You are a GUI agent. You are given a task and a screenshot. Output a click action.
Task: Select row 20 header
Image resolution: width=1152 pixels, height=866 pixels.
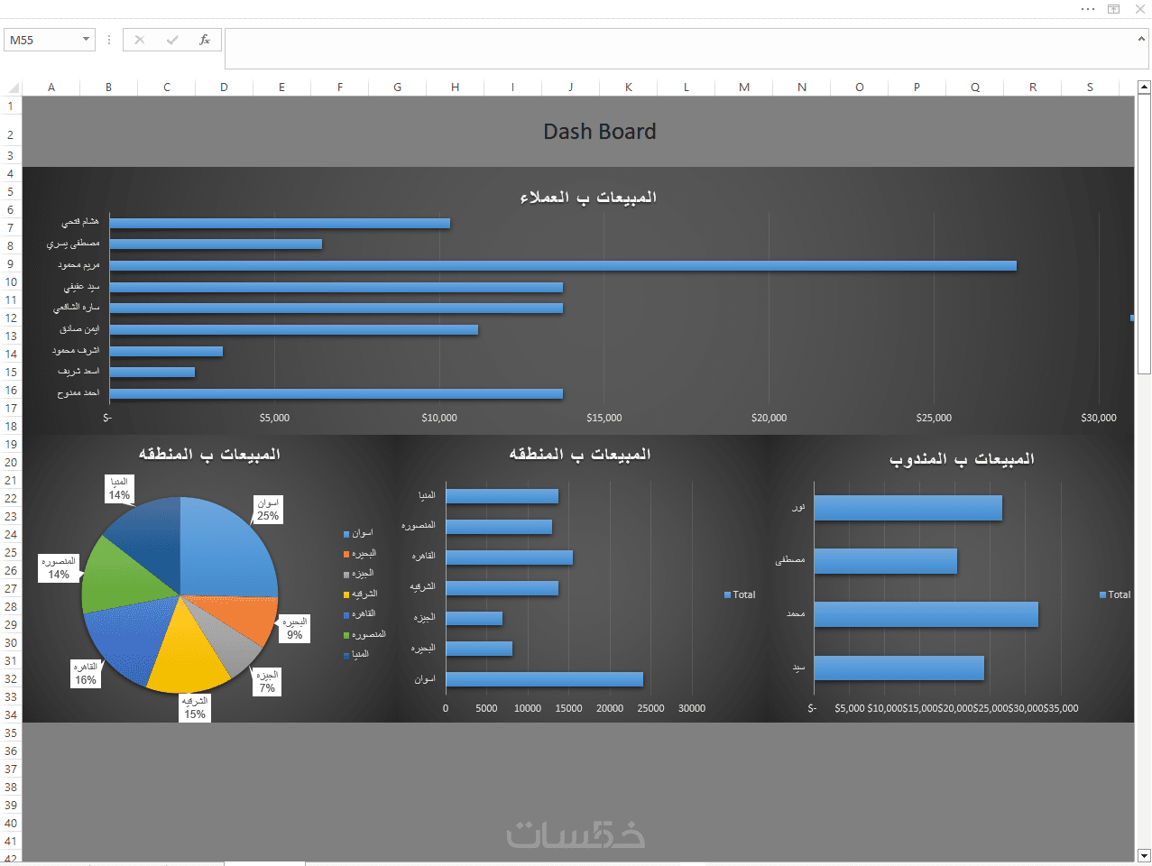click(x=11, y=462)
